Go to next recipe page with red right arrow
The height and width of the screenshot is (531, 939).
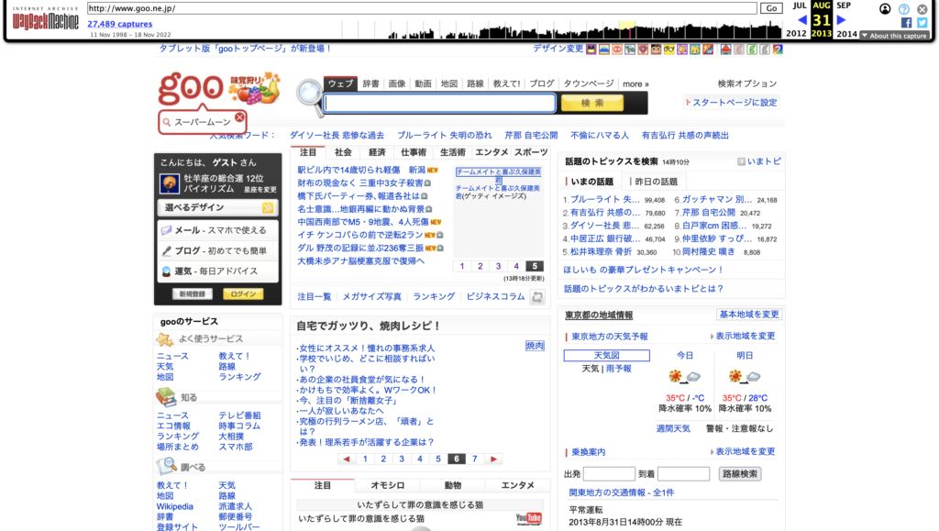493,459
